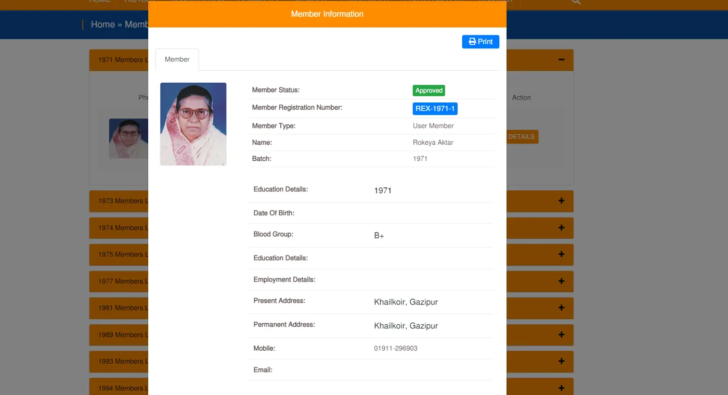Viewport: 728px width, 395px height.
Task: Expand the 1989 Members list plus icon
Action: (x=561, y=335)
